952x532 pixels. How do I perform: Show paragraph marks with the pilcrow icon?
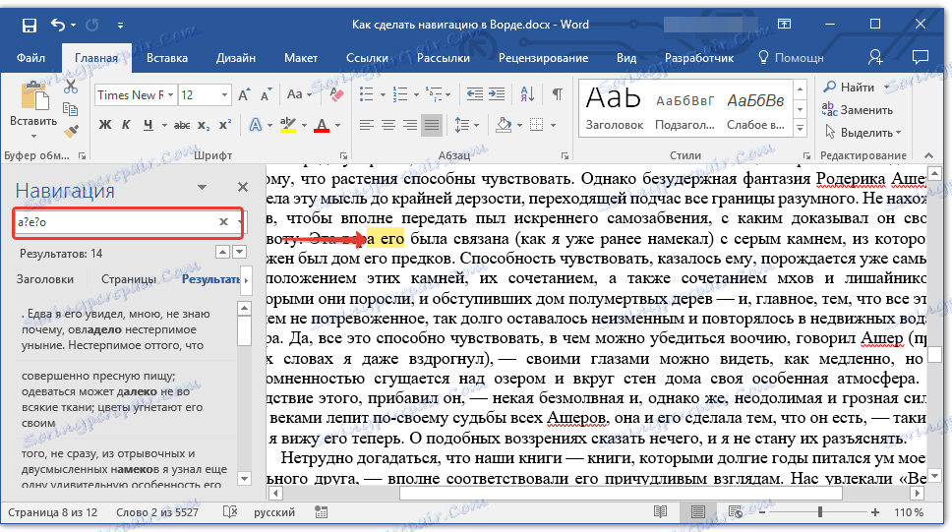pyautogui.click(x=558, y=95)
